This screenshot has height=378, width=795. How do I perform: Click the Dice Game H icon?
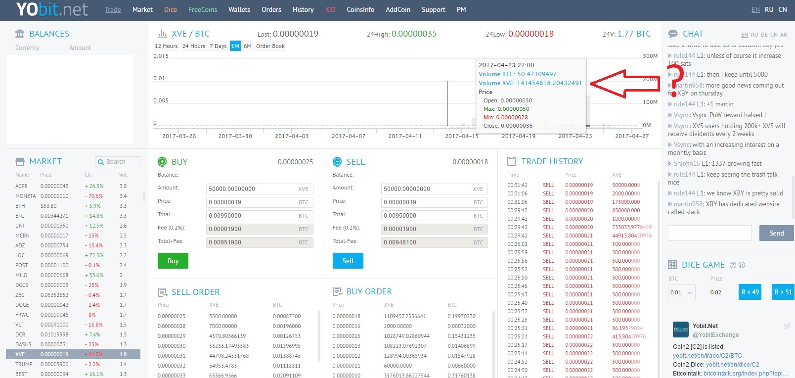pos(742,265)
